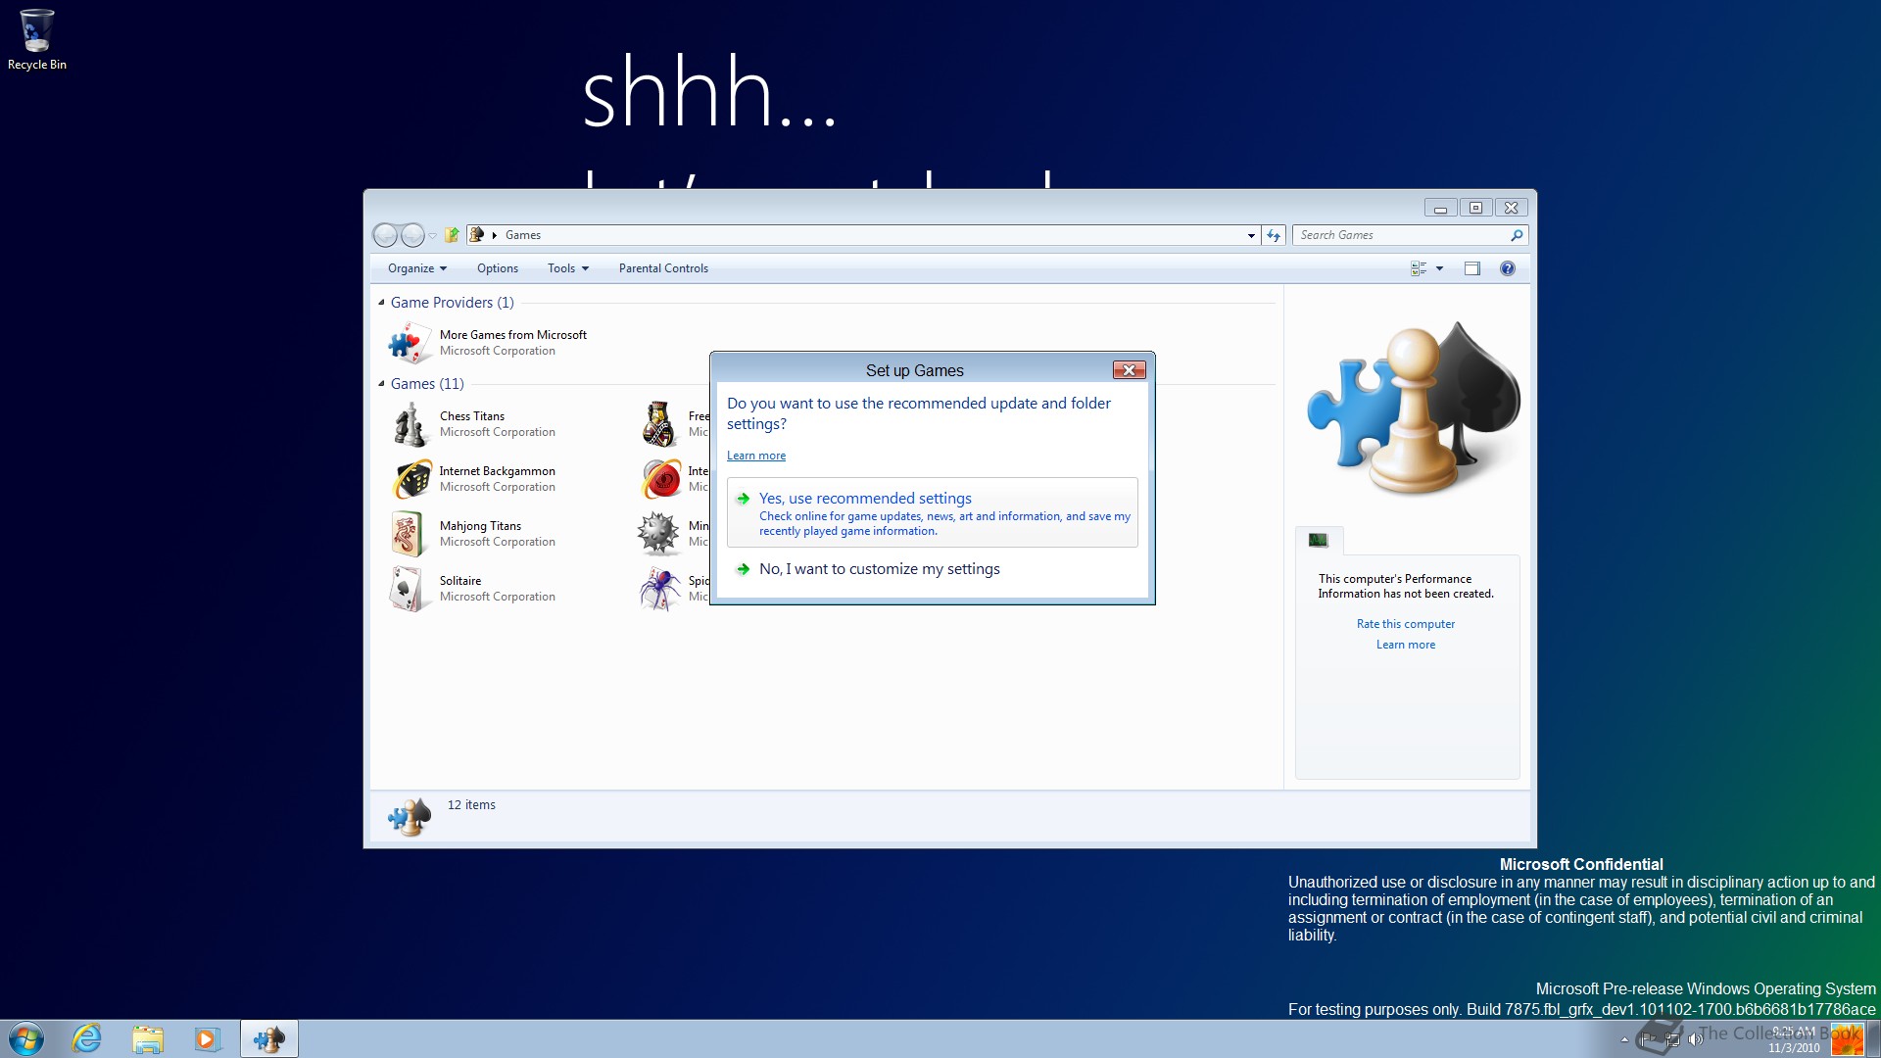Click Options in the toolbar

tap(497, 268)
